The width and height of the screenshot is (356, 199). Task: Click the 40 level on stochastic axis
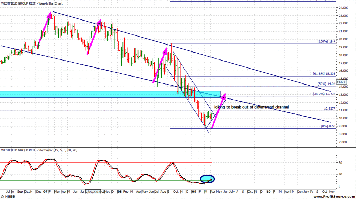340,174
